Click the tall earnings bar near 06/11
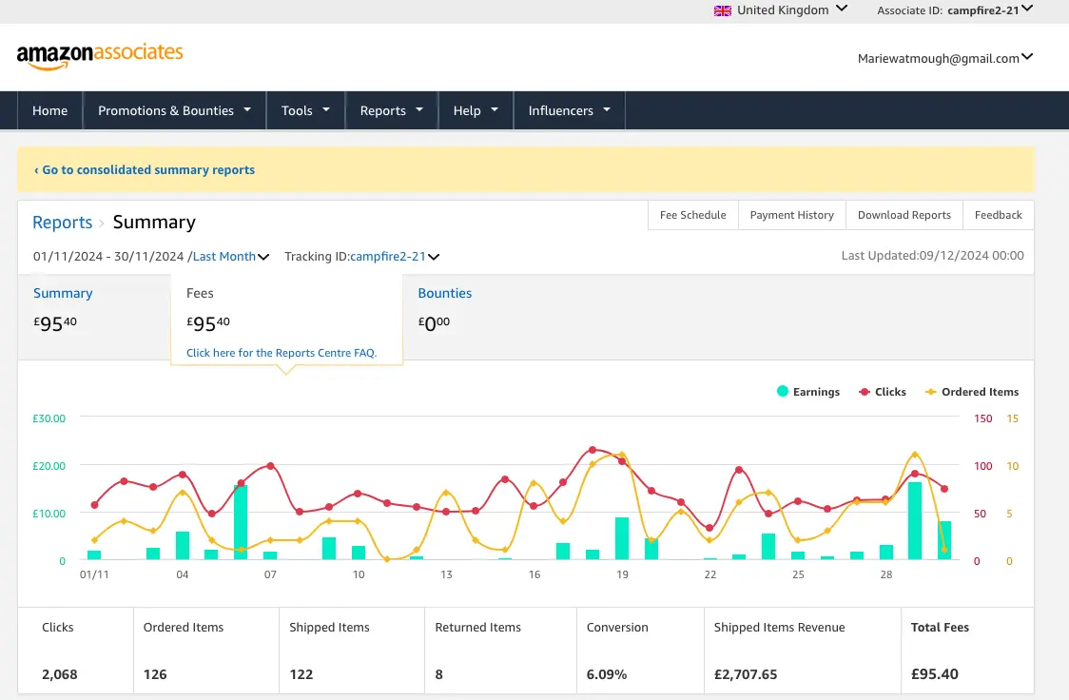 click(241, 522)
